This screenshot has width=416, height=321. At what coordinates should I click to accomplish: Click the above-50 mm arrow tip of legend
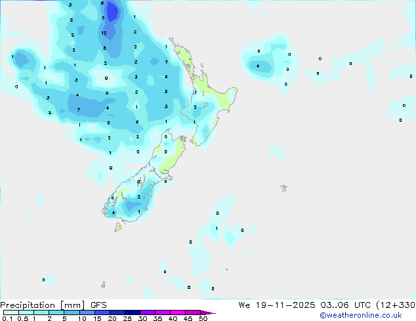(x=208, y=313)
